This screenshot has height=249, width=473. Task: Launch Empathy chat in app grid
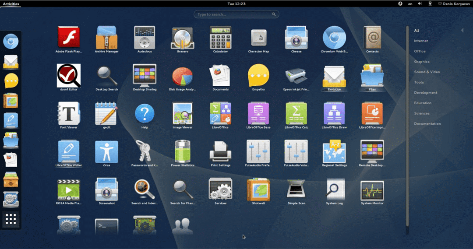258,77
